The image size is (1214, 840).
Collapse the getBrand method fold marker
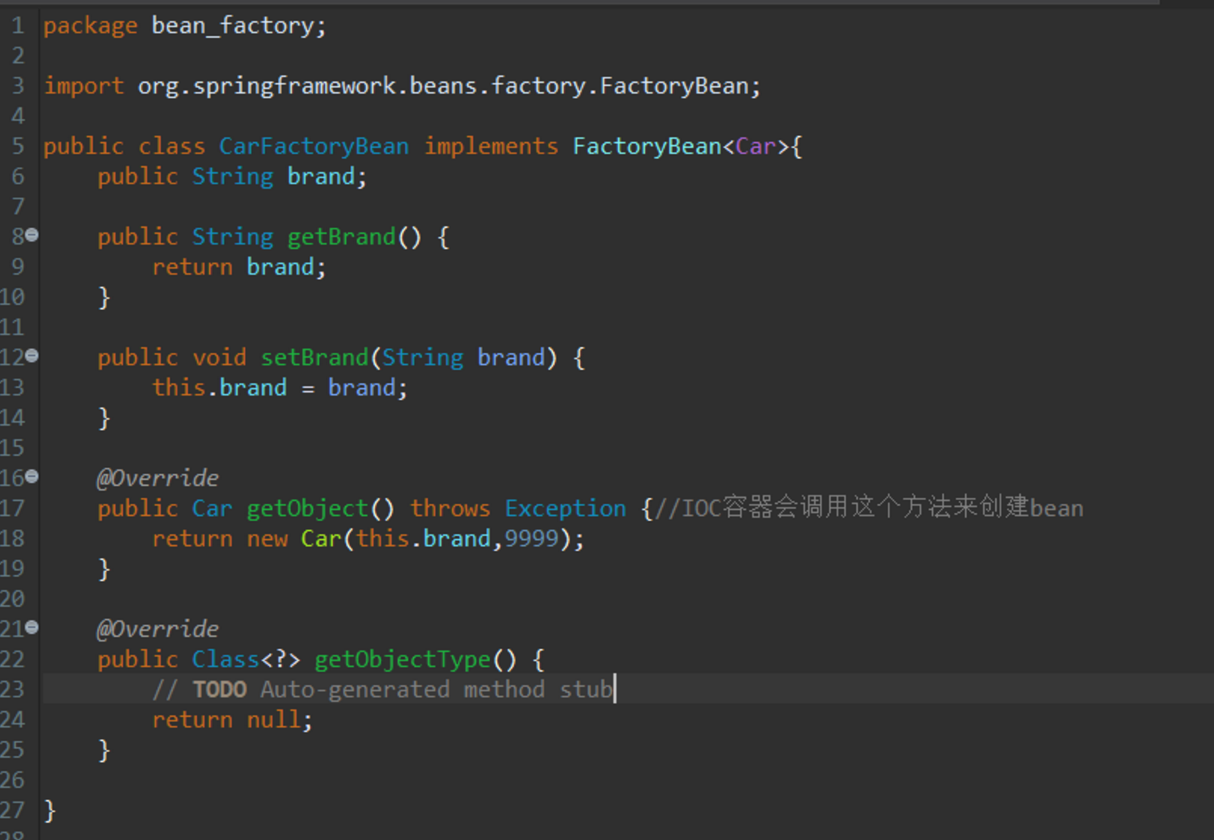(32, 235)
